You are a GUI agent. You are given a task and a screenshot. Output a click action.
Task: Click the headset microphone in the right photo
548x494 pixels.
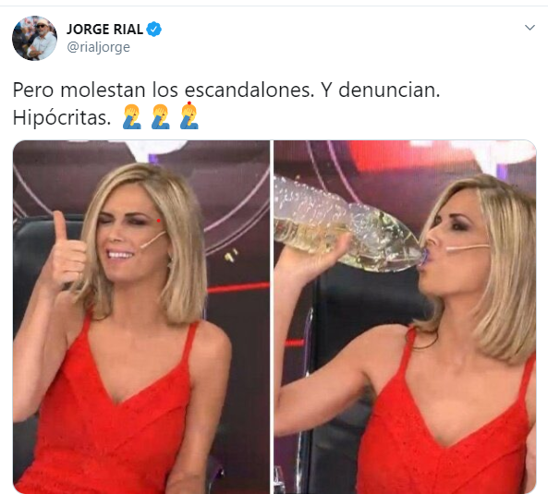(467, 247)
